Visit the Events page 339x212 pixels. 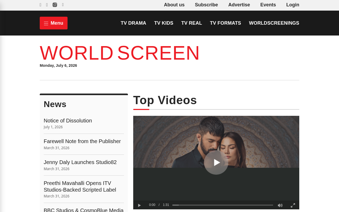[x=268, y=5]
